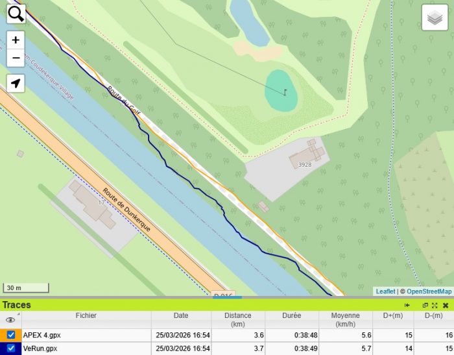Close the Traces panel
Viewport: 454px width, 355px height.
click(x=446, y=305)
